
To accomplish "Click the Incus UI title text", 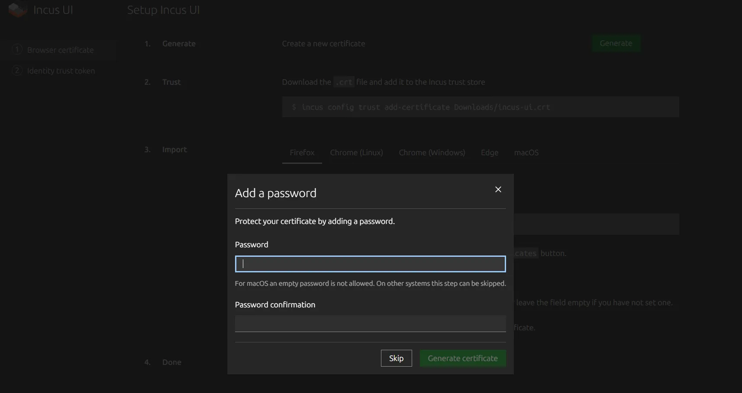I will click(x=53, y=10).
